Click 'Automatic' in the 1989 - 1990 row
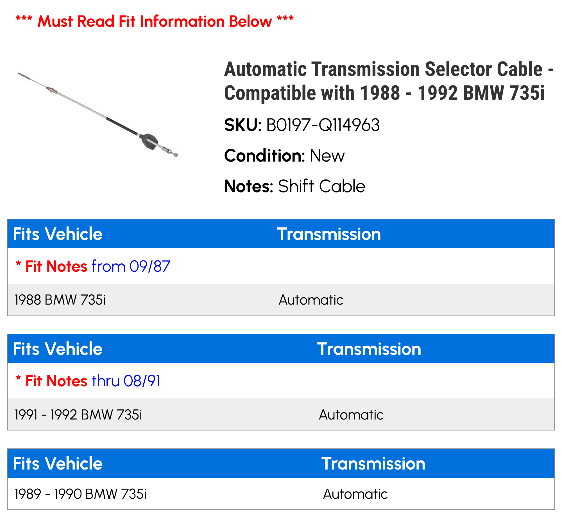Viewport: 562px width, 517px height. coord(355,494)
